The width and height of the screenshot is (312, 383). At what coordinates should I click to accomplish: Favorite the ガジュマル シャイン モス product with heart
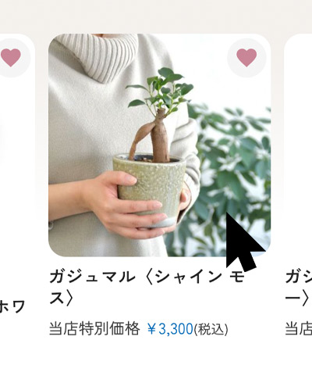[246, 58]
